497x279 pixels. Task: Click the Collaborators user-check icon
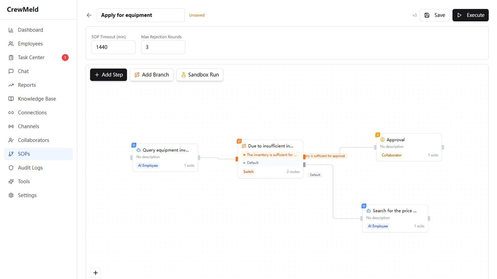point(11,140)
